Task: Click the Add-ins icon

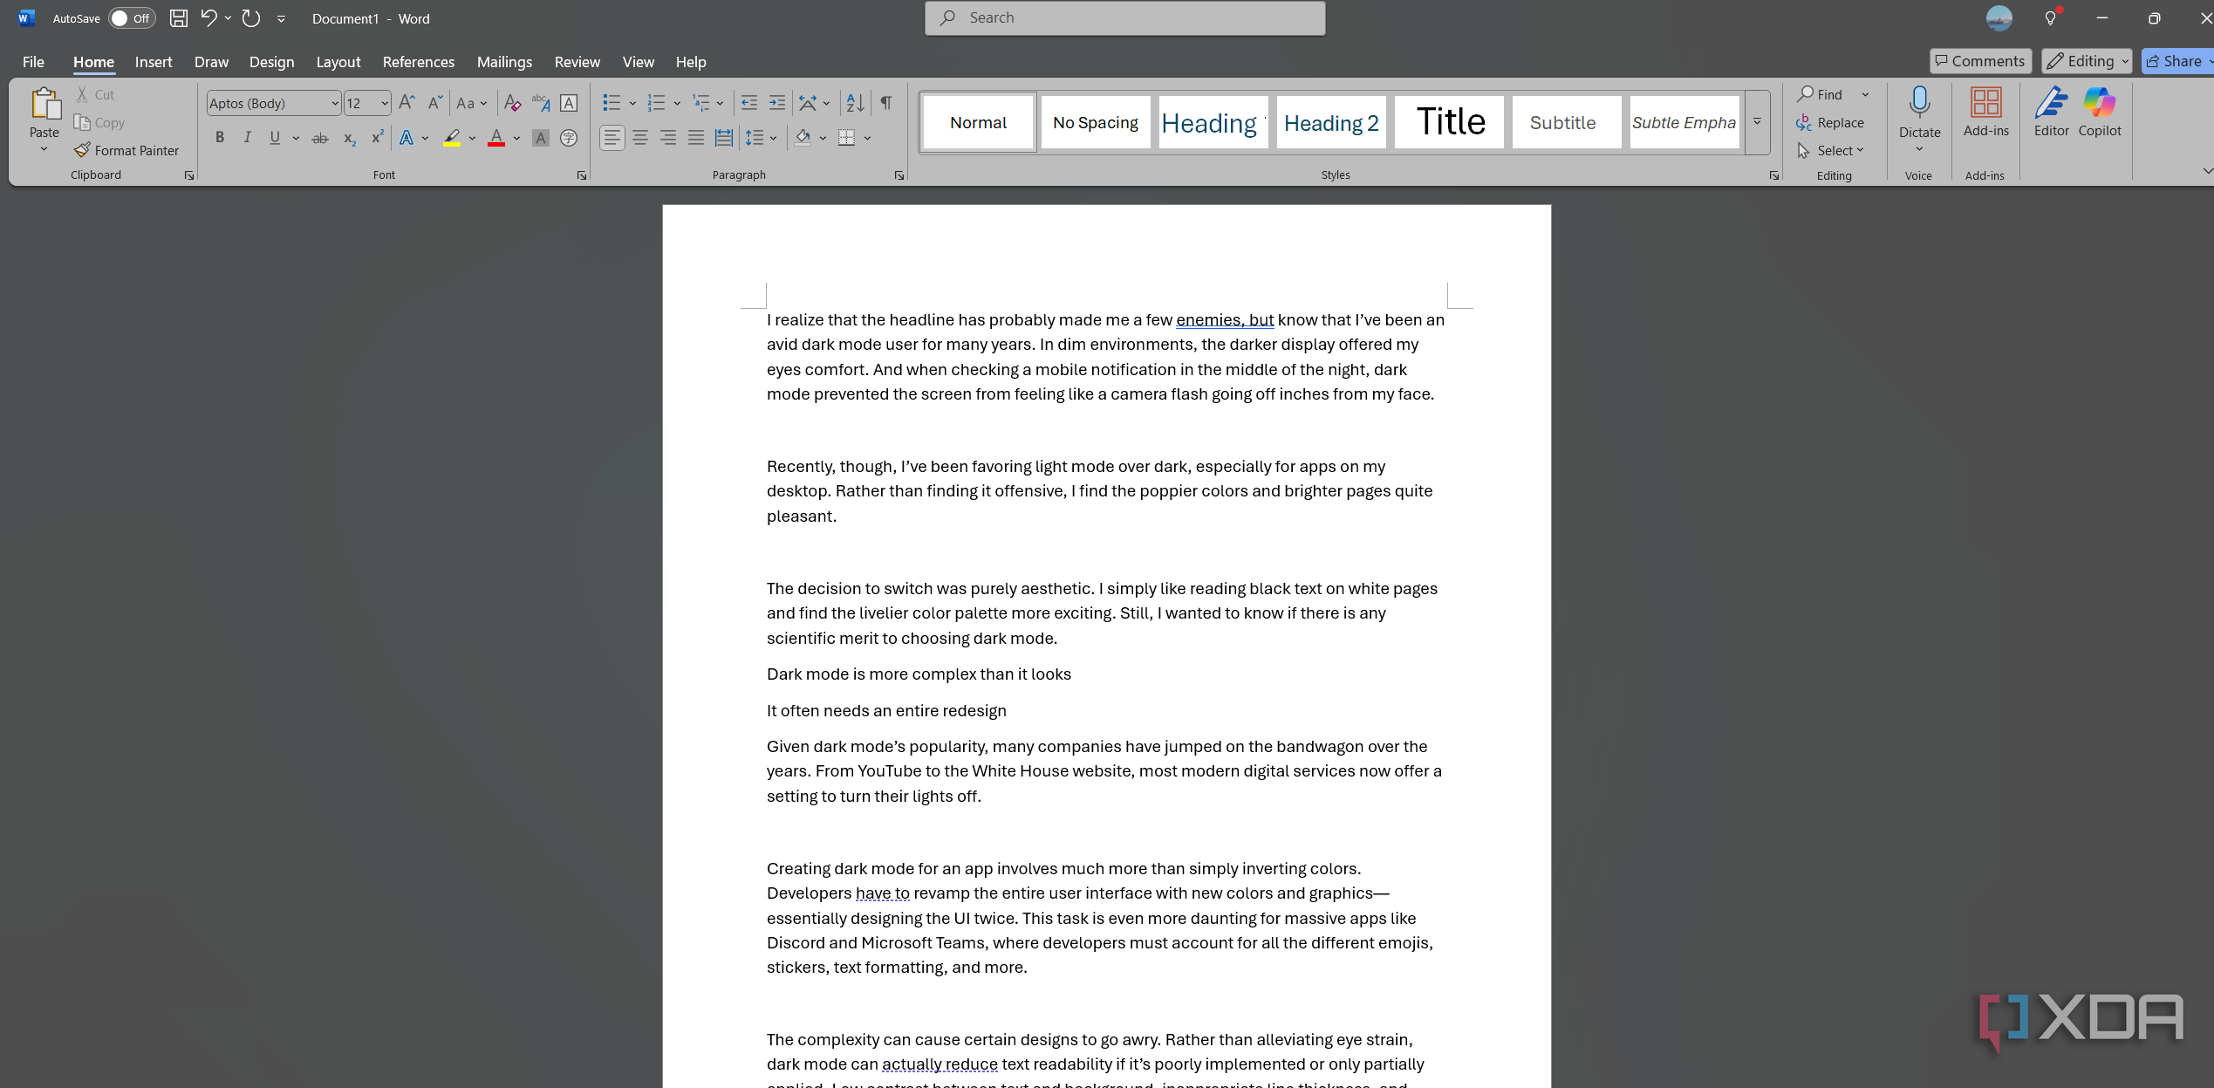Action: coord(1986,102)
